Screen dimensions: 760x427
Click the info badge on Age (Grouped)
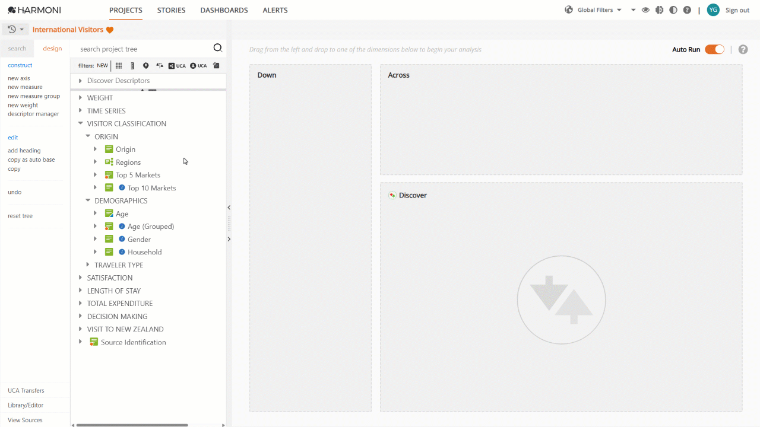122,227
